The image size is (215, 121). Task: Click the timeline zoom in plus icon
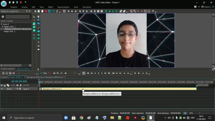(x=3, y=73)
